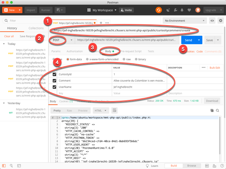The width and height of the screenshot is (226, 169).
Task: Select the binary body type
Action: [x=136, y=59]
